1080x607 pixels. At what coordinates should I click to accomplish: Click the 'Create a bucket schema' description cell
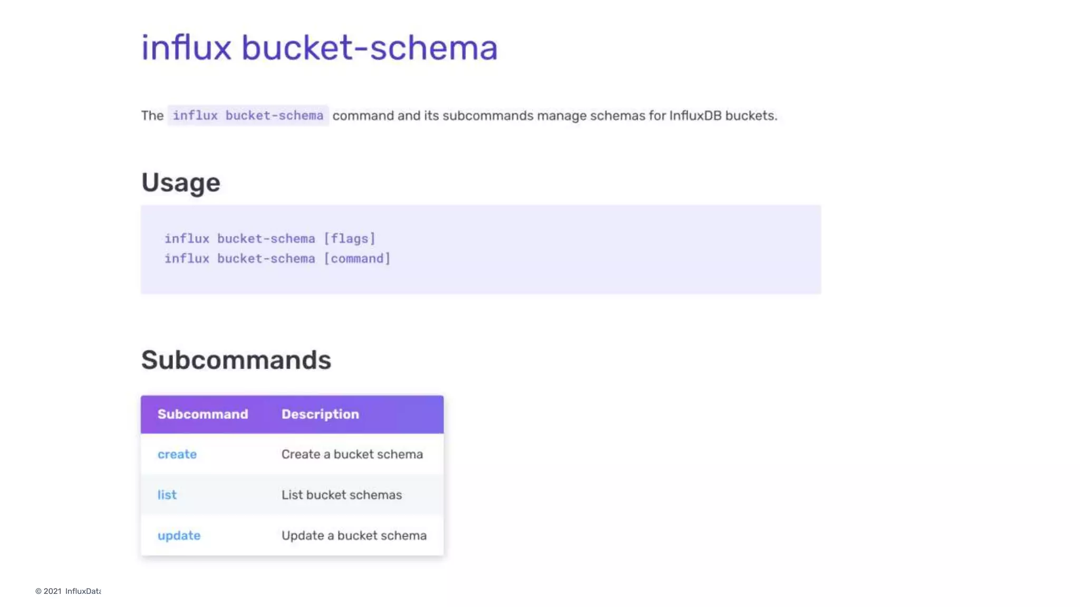coord(352,454)
